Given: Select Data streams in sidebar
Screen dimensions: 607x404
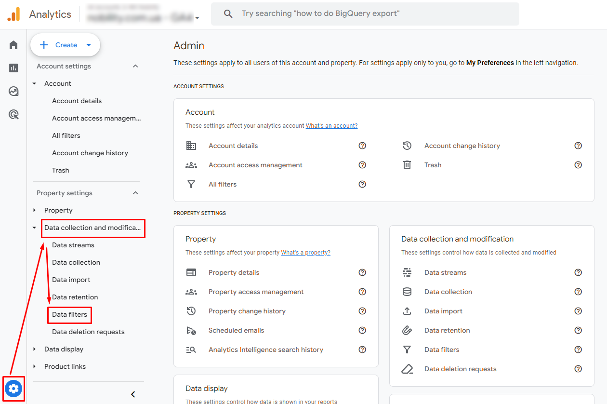Looking at the screenshot, I should 73,245.
